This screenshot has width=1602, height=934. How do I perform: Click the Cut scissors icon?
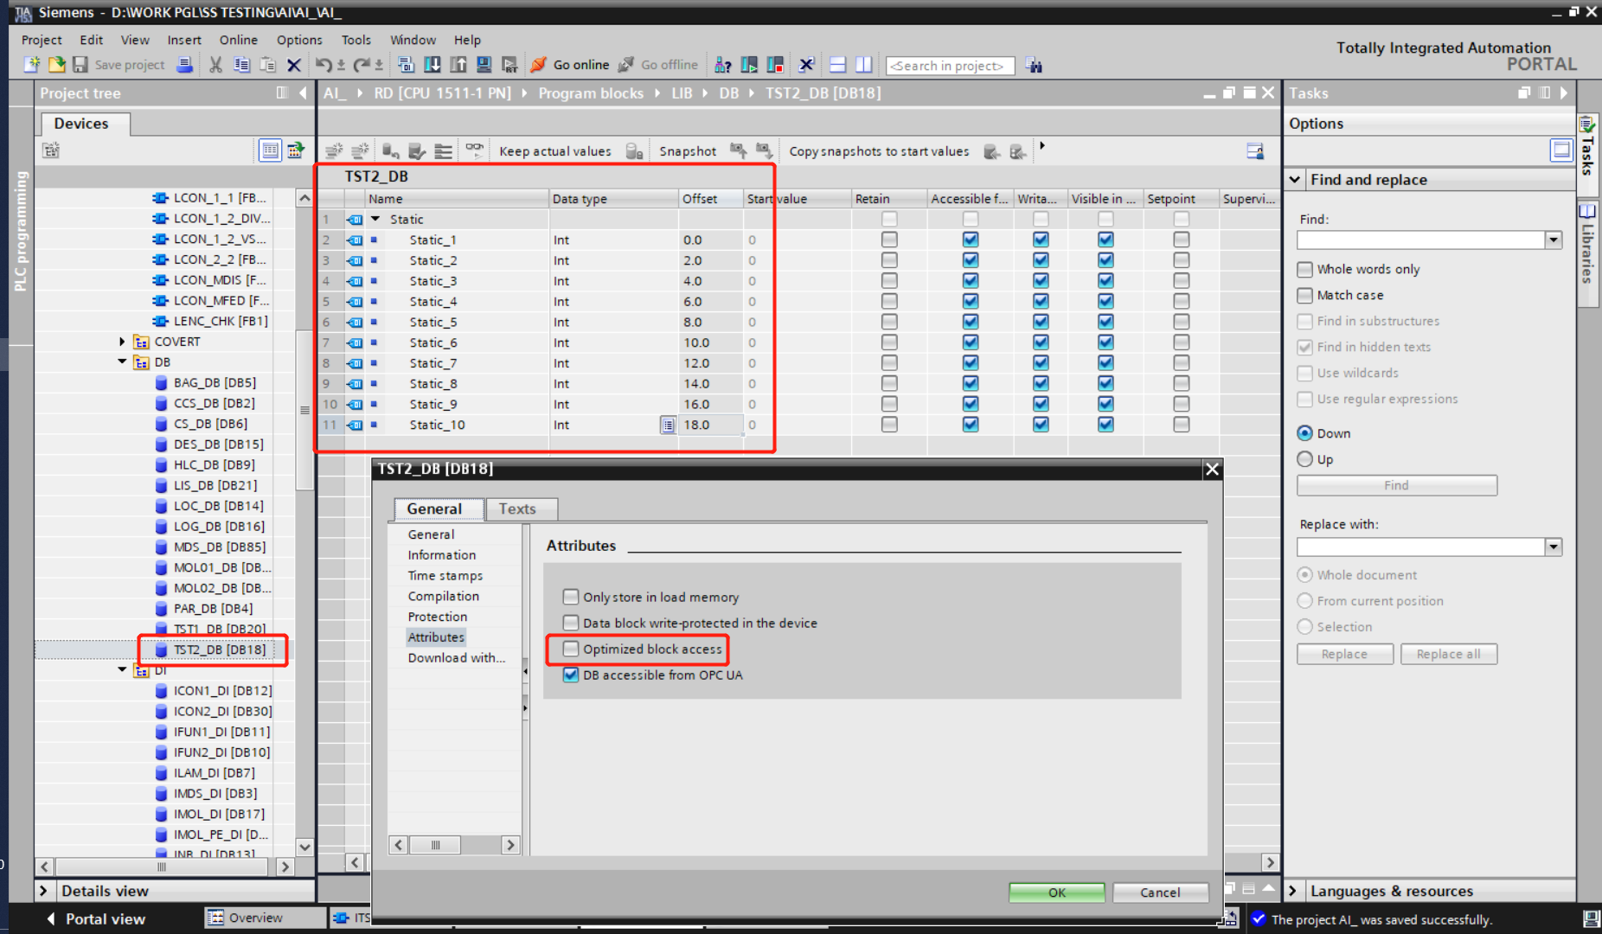click(215, 65)
